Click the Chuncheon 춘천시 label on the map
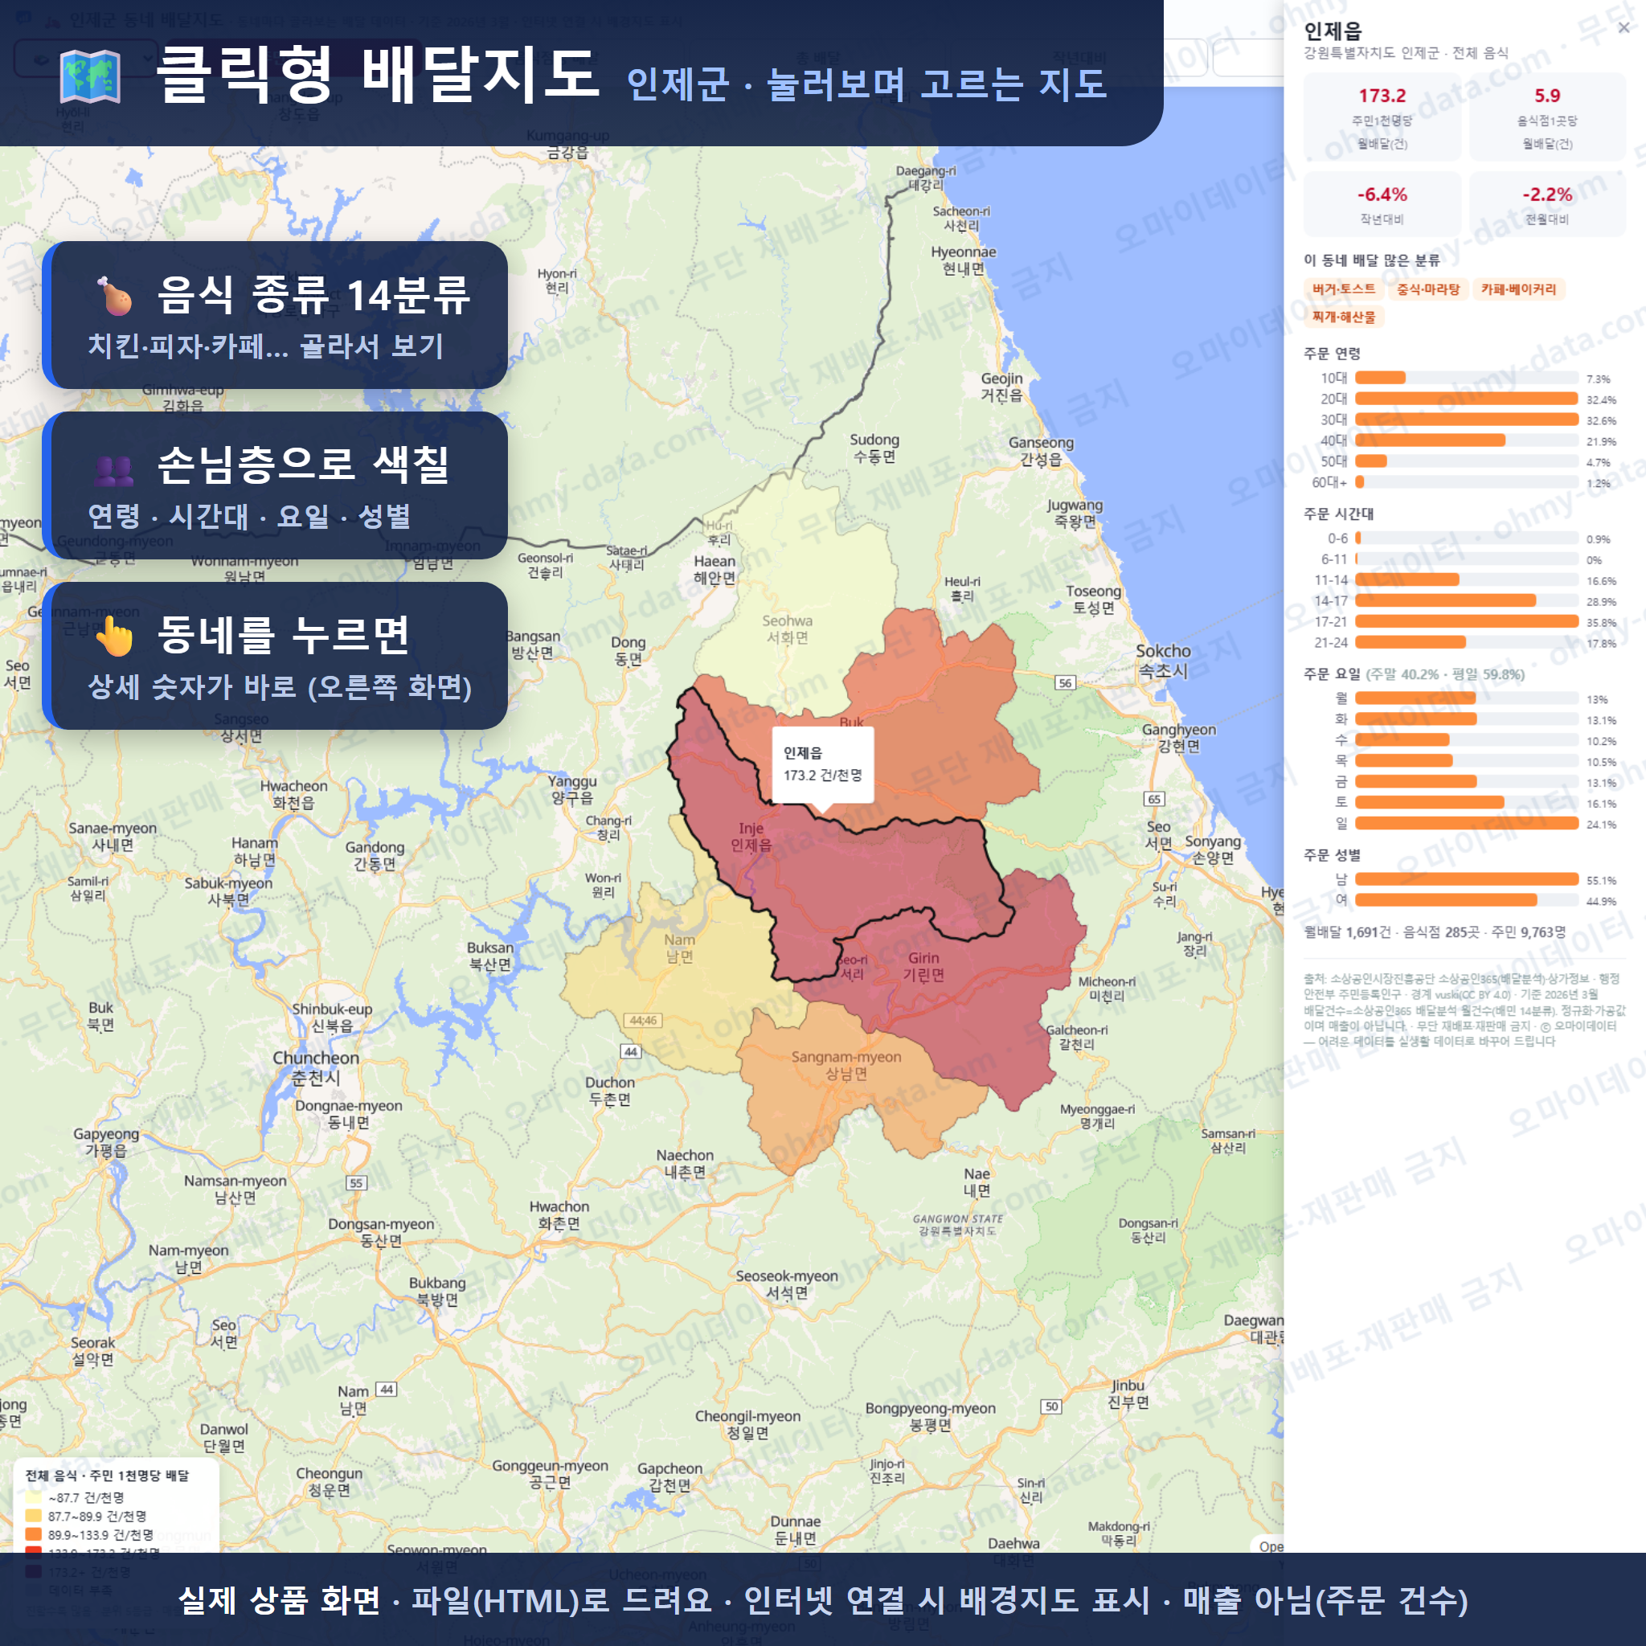Image resolution: width=1646 pixels, height=1646 pixels. (x=315, y=1067)
